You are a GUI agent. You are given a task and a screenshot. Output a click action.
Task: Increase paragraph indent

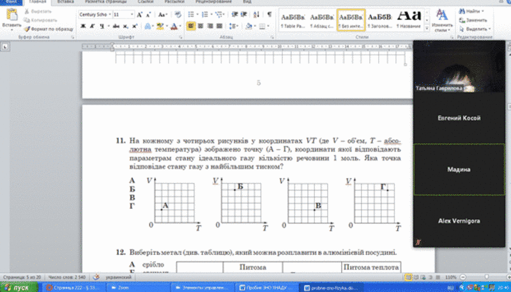(x=244, y=15)
